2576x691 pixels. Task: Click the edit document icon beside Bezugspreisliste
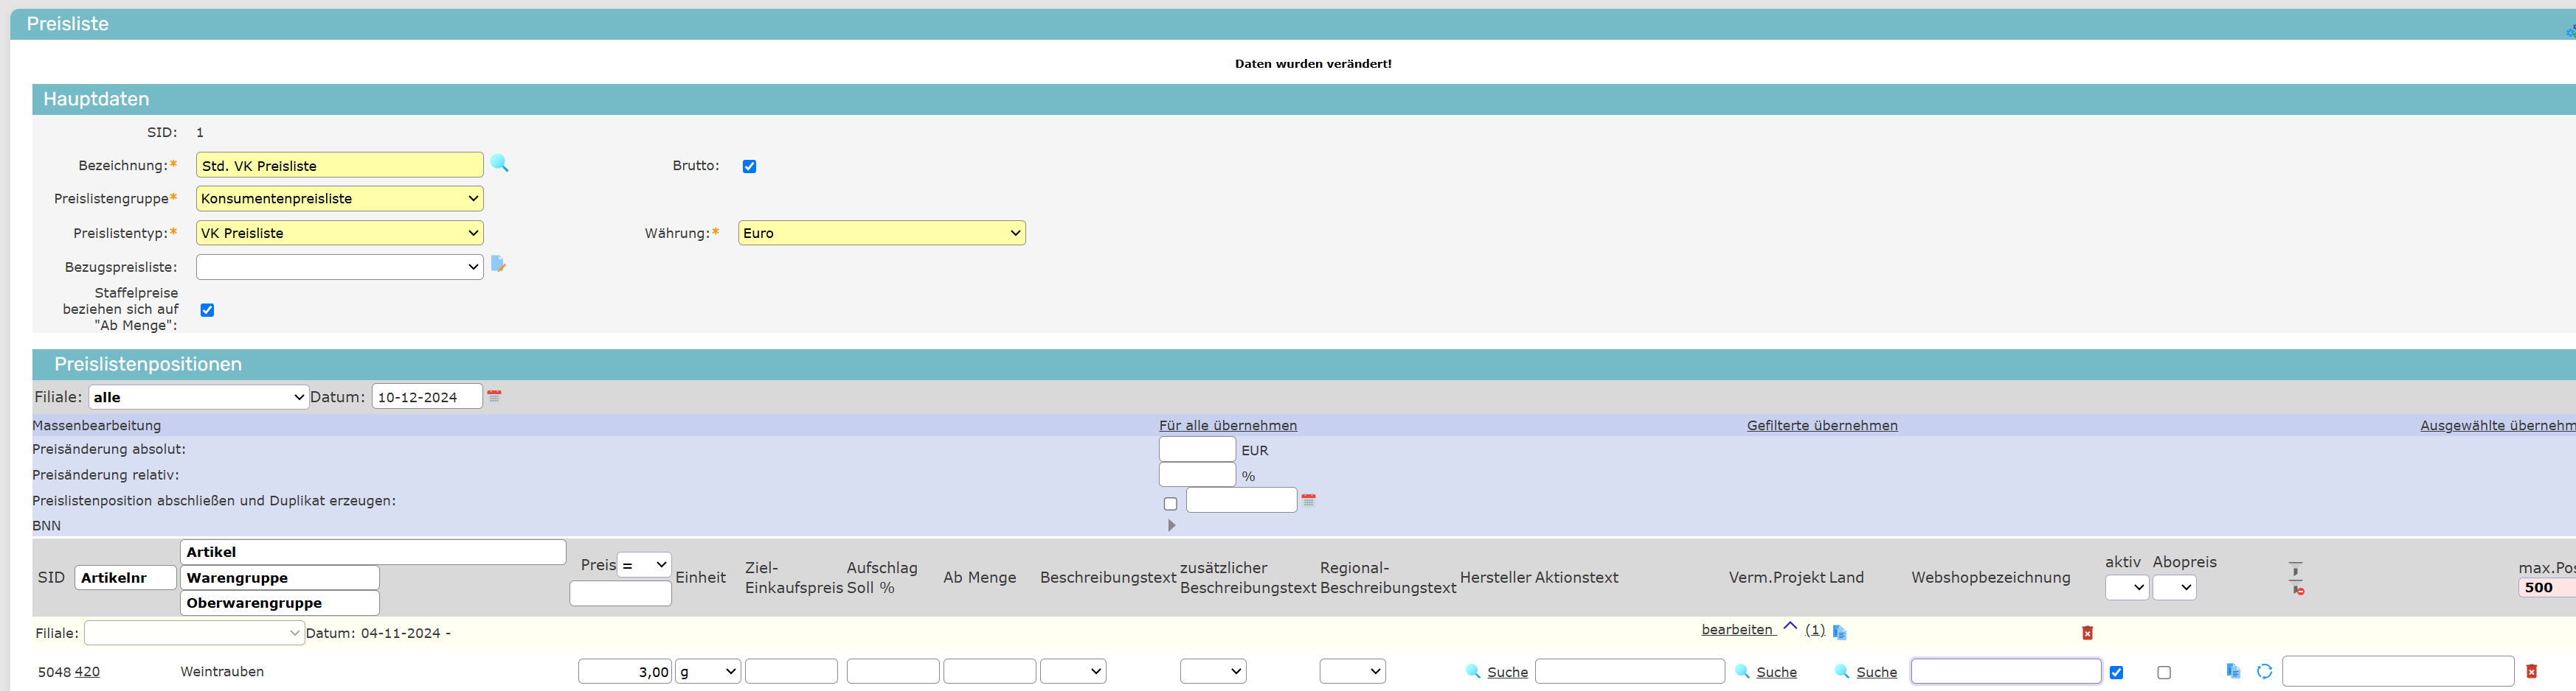498,264
